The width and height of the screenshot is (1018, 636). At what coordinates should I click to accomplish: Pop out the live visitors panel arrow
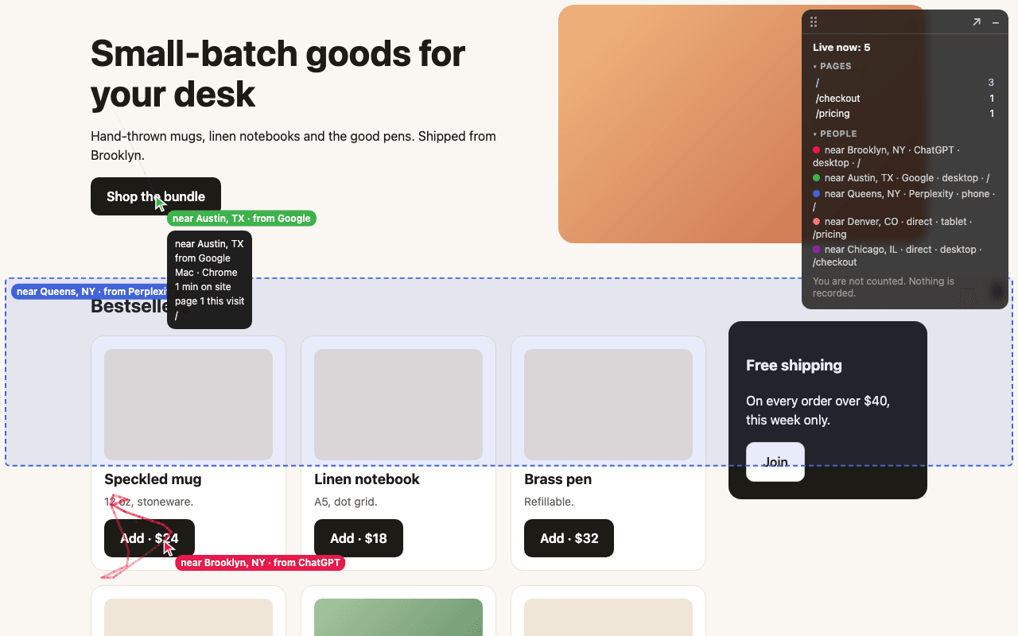pos(977,22)
